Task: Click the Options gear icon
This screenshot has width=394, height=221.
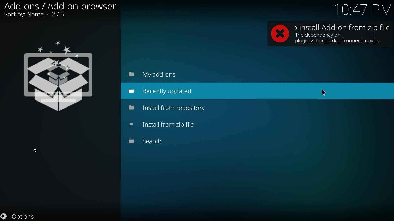Action: [x=4, y=216]
